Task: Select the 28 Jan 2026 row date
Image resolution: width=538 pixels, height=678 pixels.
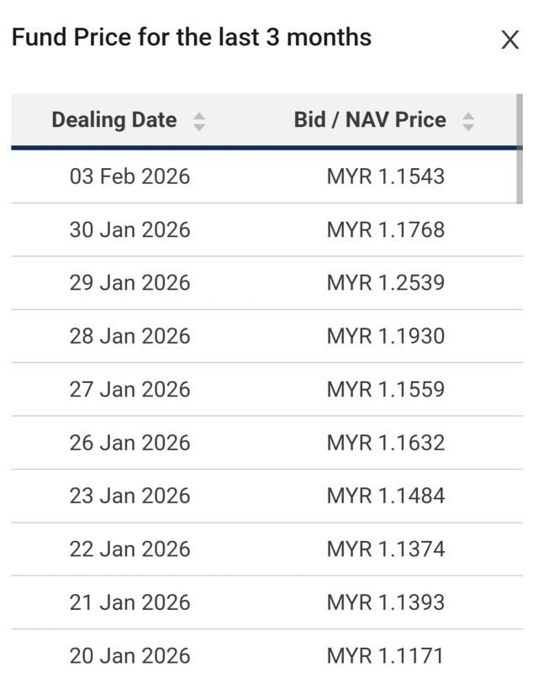Action: coord(129,336)
